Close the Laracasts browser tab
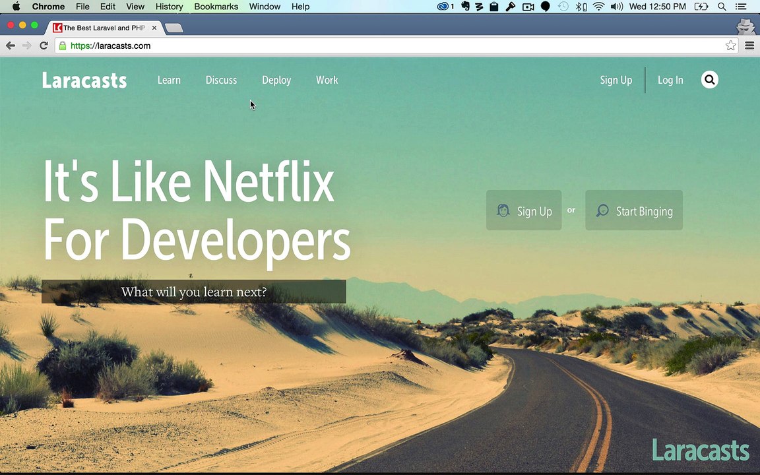This screenshot has height=475, width=760. point(154,28)
